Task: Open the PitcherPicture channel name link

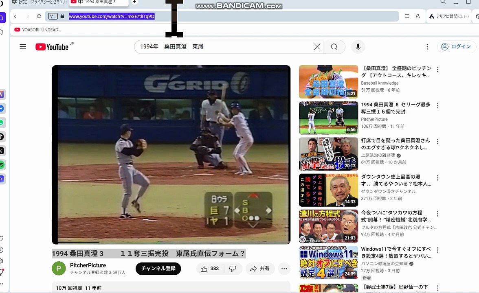Action: [88, 265]
